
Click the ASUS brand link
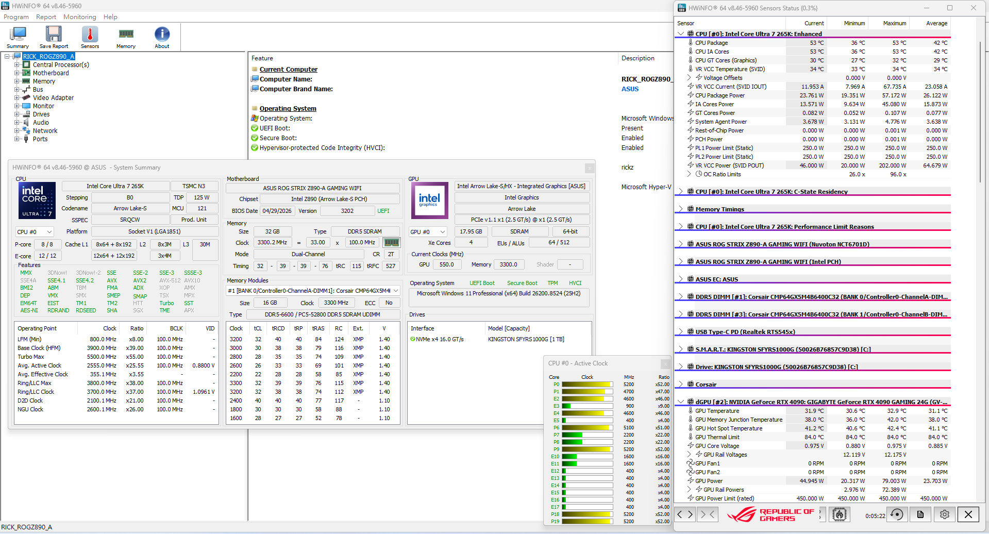[x=630, y=89]
